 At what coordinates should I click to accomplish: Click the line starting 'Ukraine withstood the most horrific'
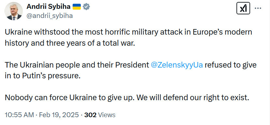(x=128, y=32)
